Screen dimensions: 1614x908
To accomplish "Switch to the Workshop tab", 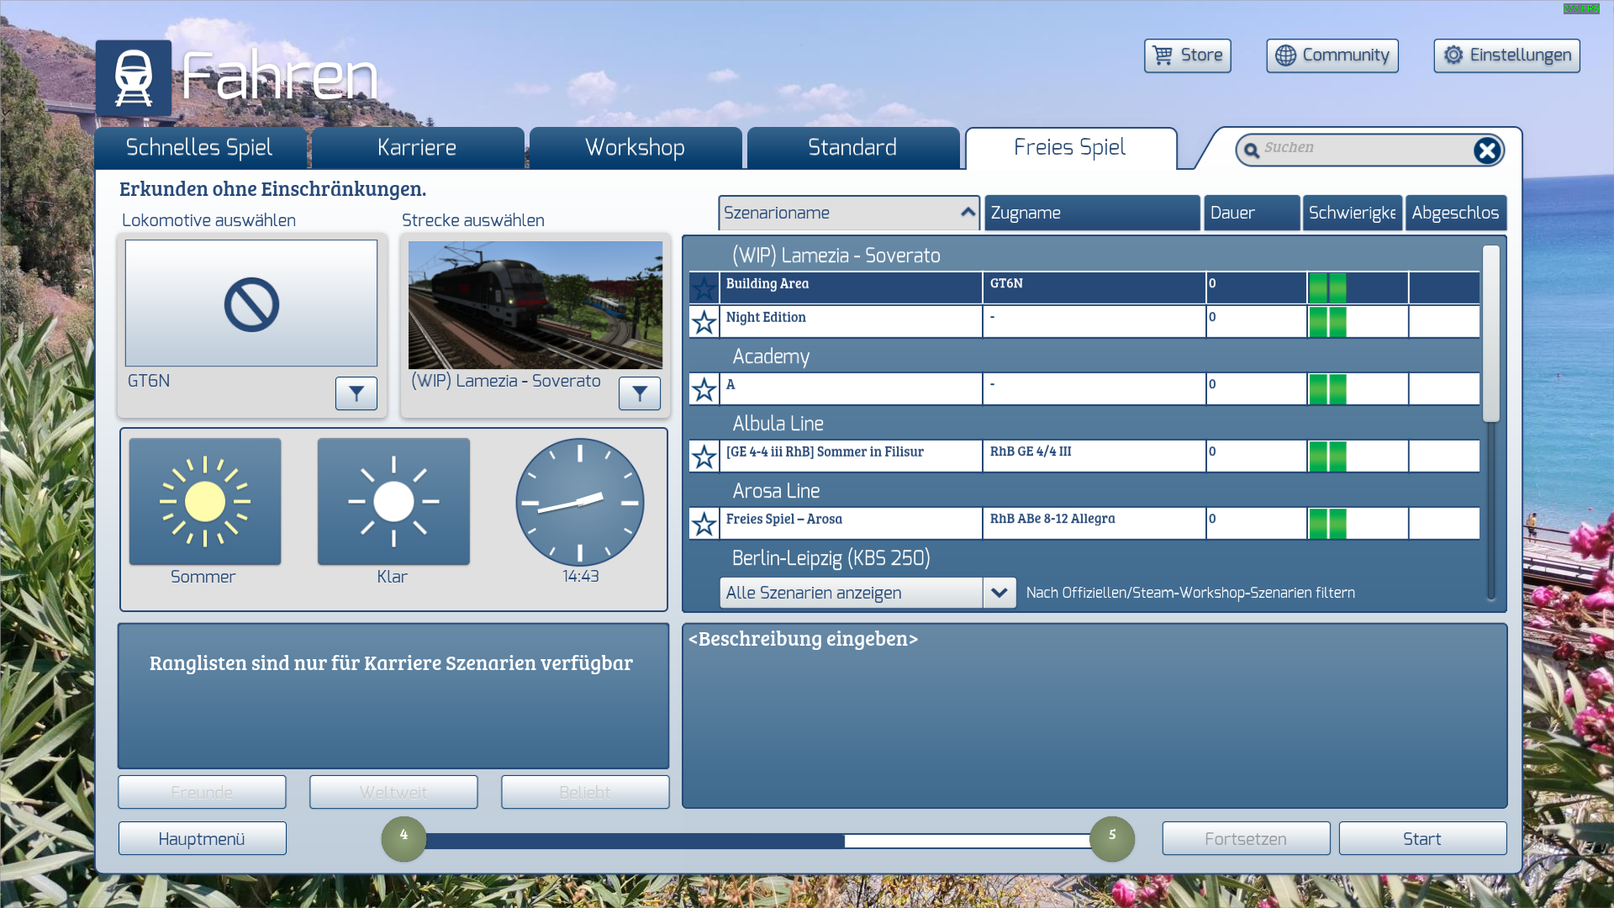I will tap(635, 148).
